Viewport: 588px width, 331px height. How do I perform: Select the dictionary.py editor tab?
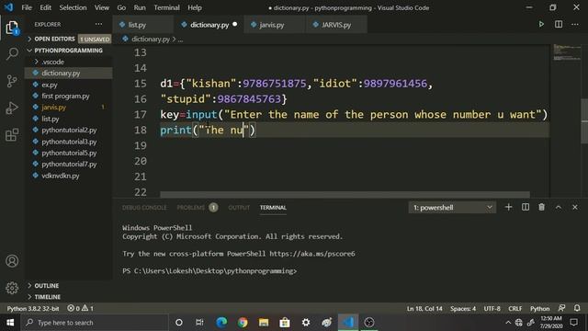(x=209, y=25)
